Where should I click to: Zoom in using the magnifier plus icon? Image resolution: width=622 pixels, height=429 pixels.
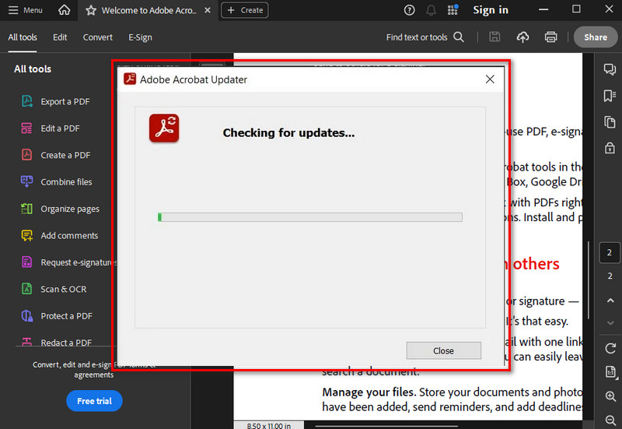point(610,397)
